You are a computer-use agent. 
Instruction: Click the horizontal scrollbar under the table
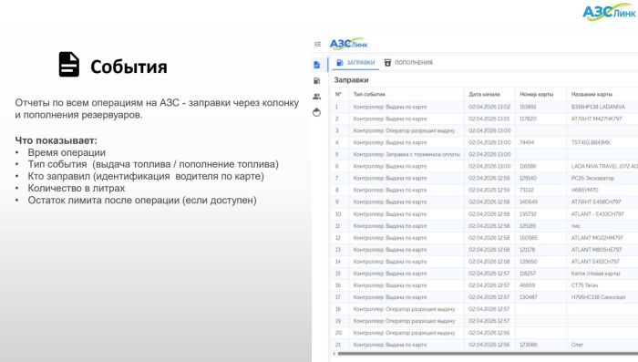point(488,354)
